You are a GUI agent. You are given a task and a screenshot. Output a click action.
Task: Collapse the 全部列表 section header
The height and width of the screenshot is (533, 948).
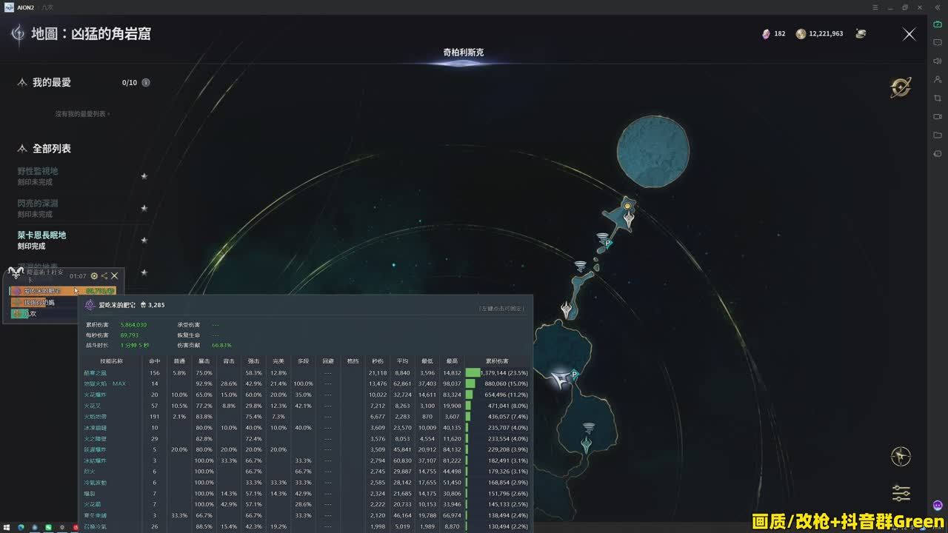(44, 149)
